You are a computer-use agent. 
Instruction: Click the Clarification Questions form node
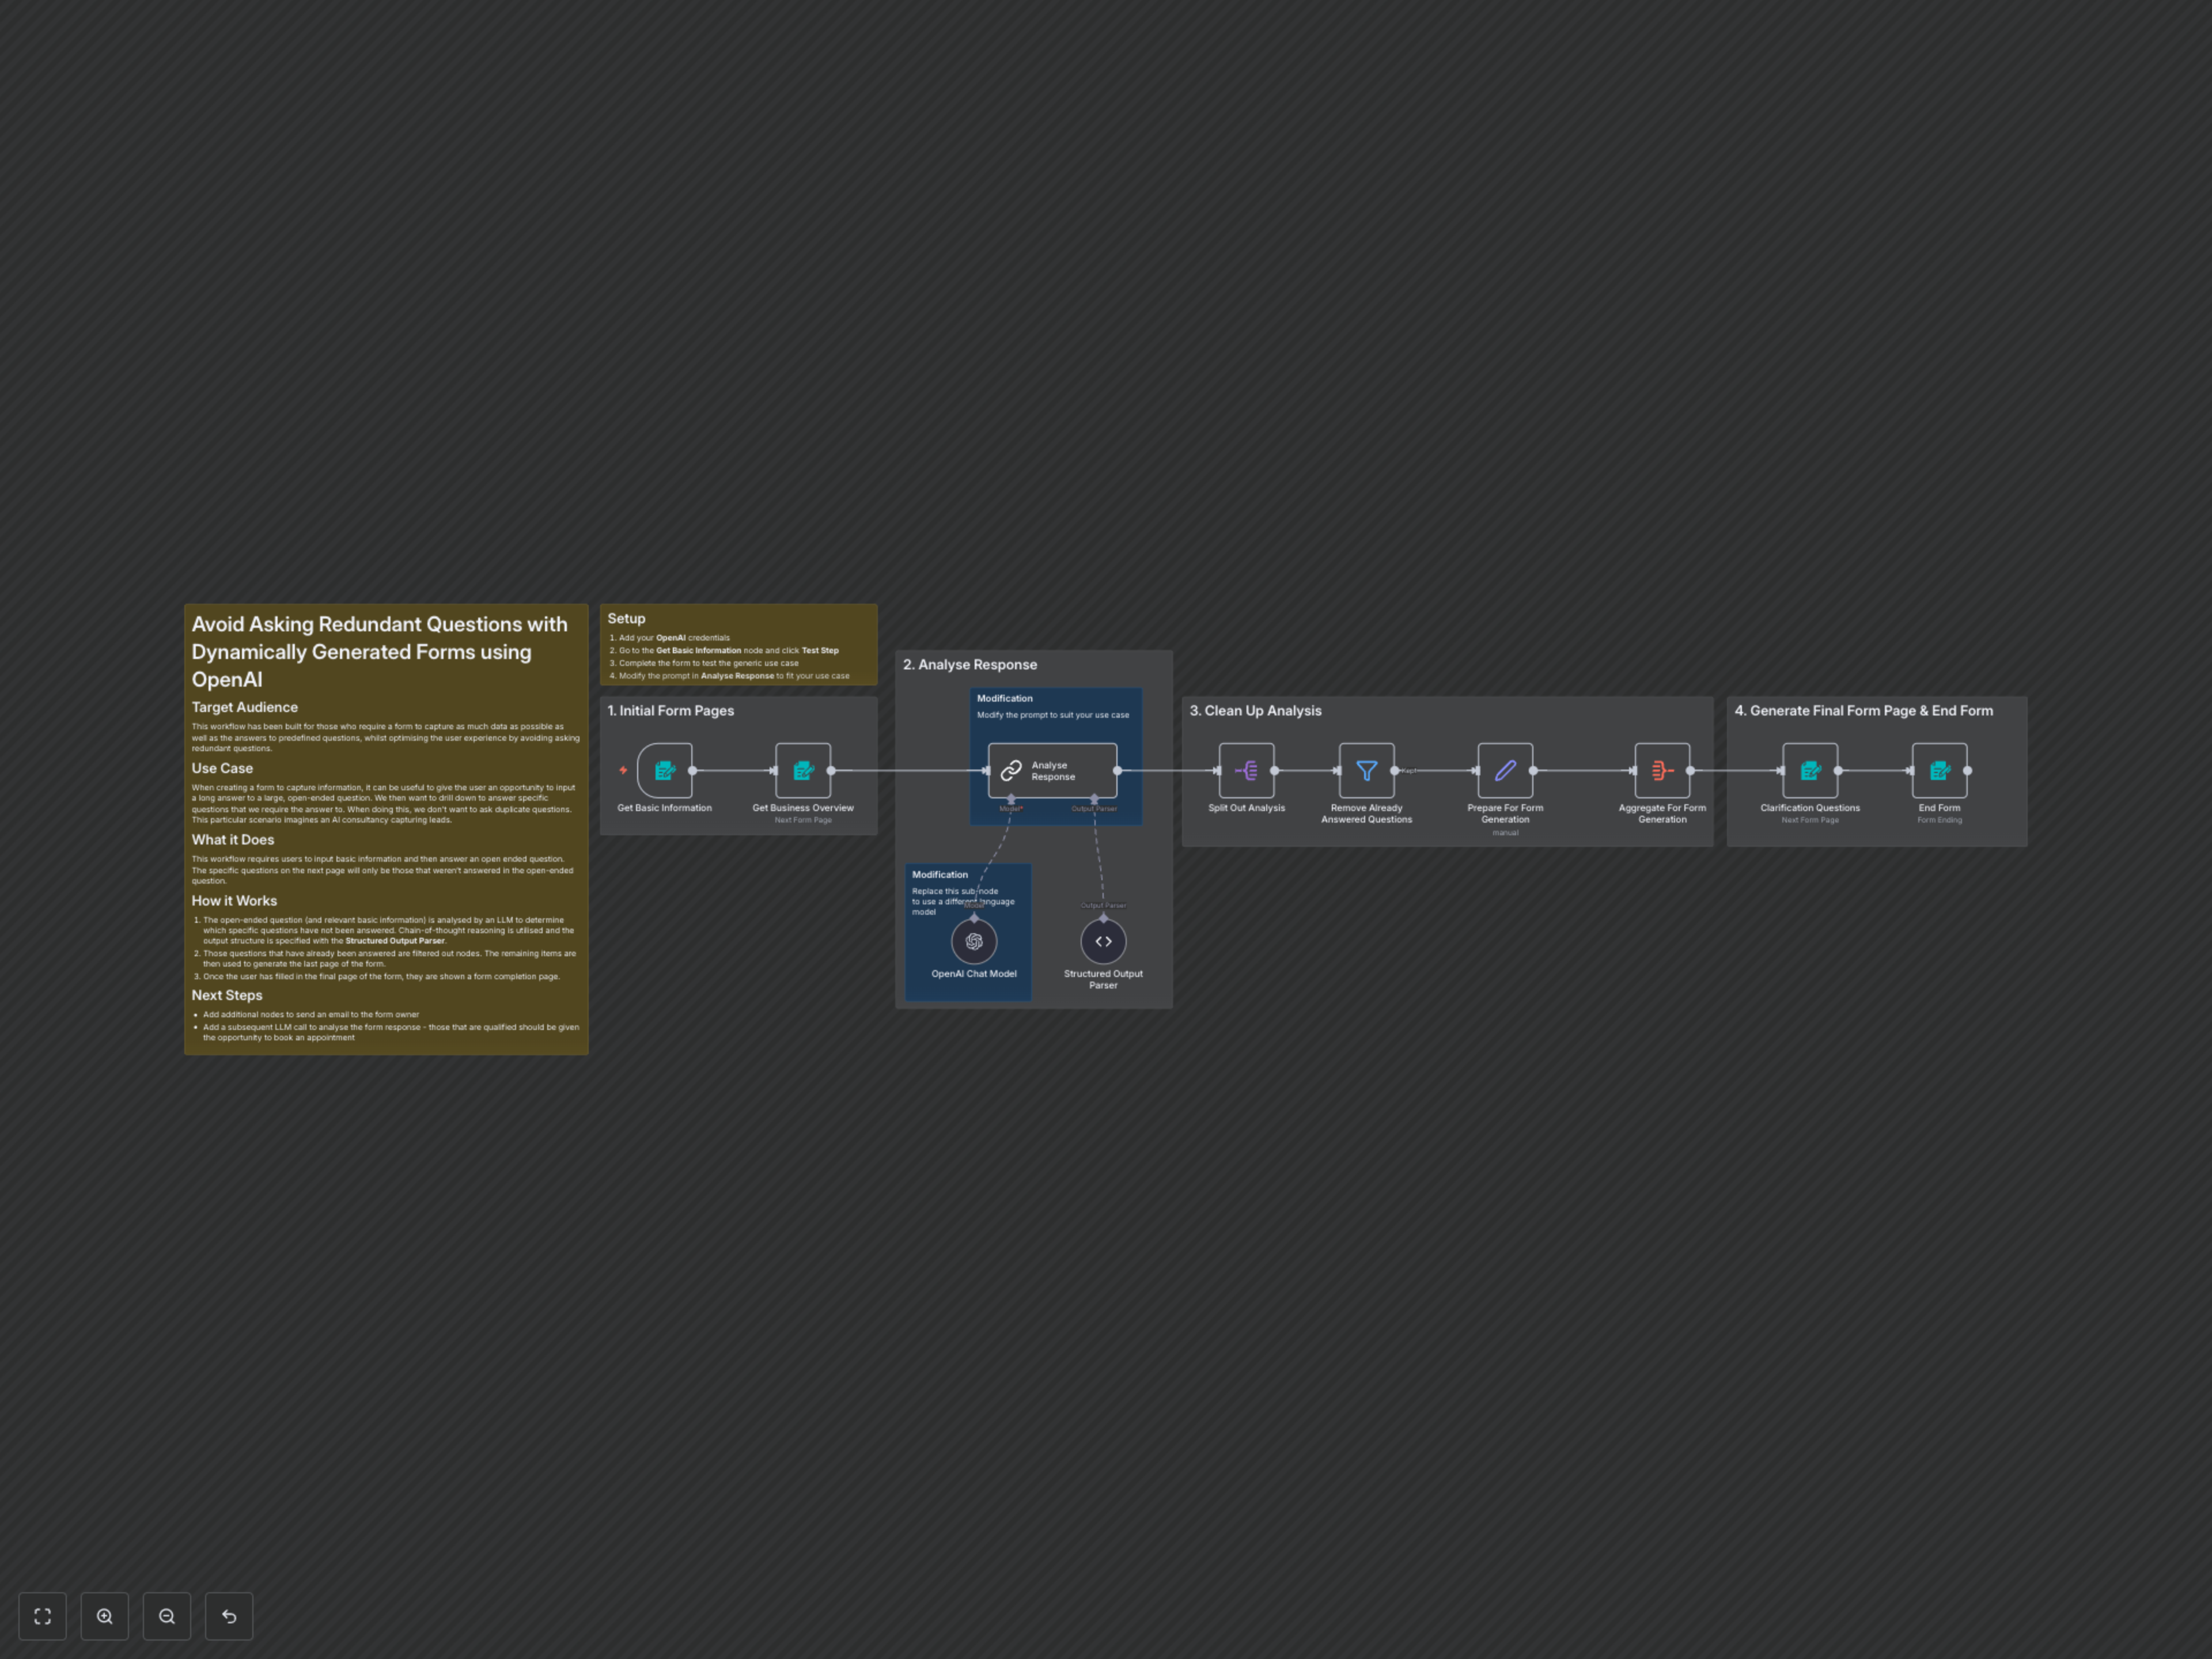pos(1810,770)
